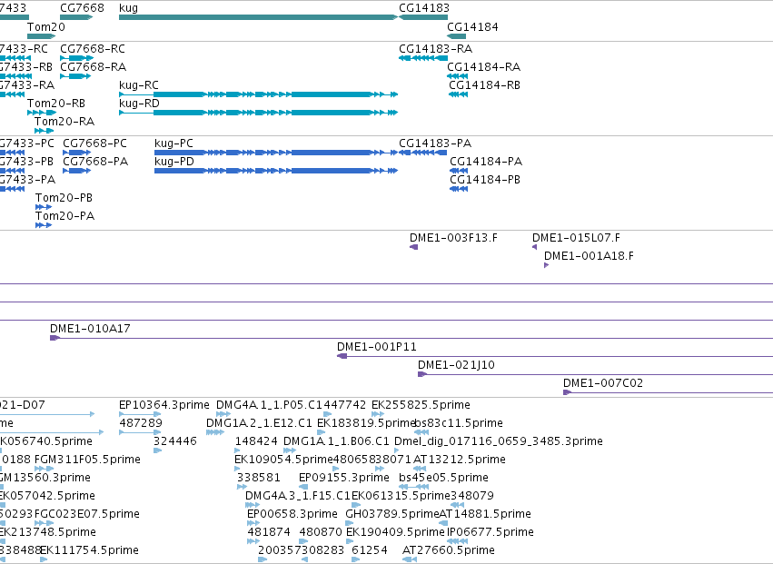Select the 480870 feature label
773x564 pixels.
pos(321,532)
